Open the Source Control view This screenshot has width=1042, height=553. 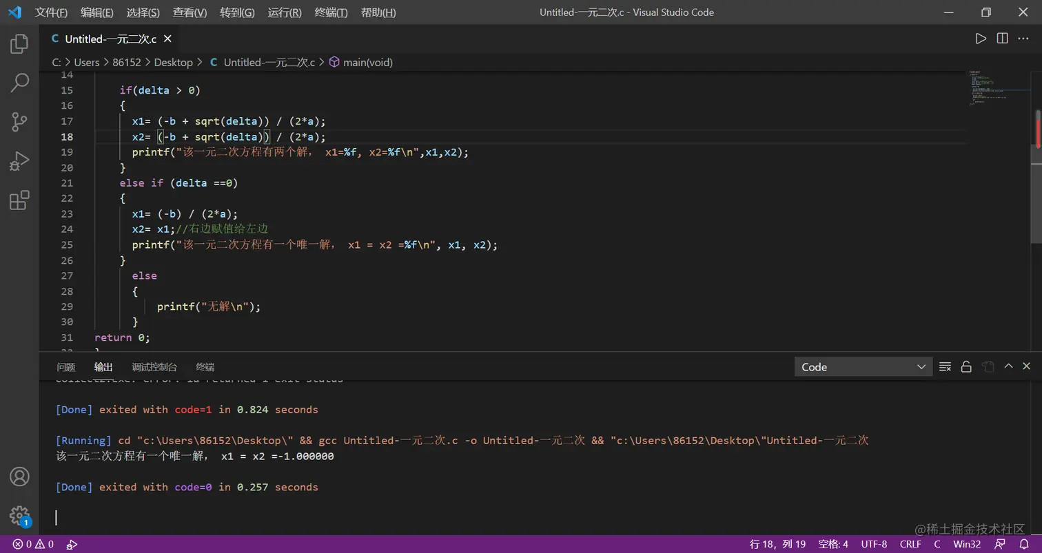[19, 123]
